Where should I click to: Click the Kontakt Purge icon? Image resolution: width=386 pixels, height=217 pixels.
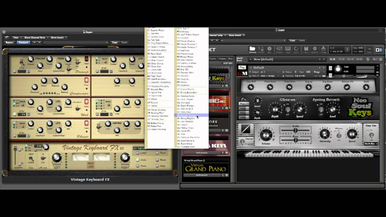coord(323,49)
